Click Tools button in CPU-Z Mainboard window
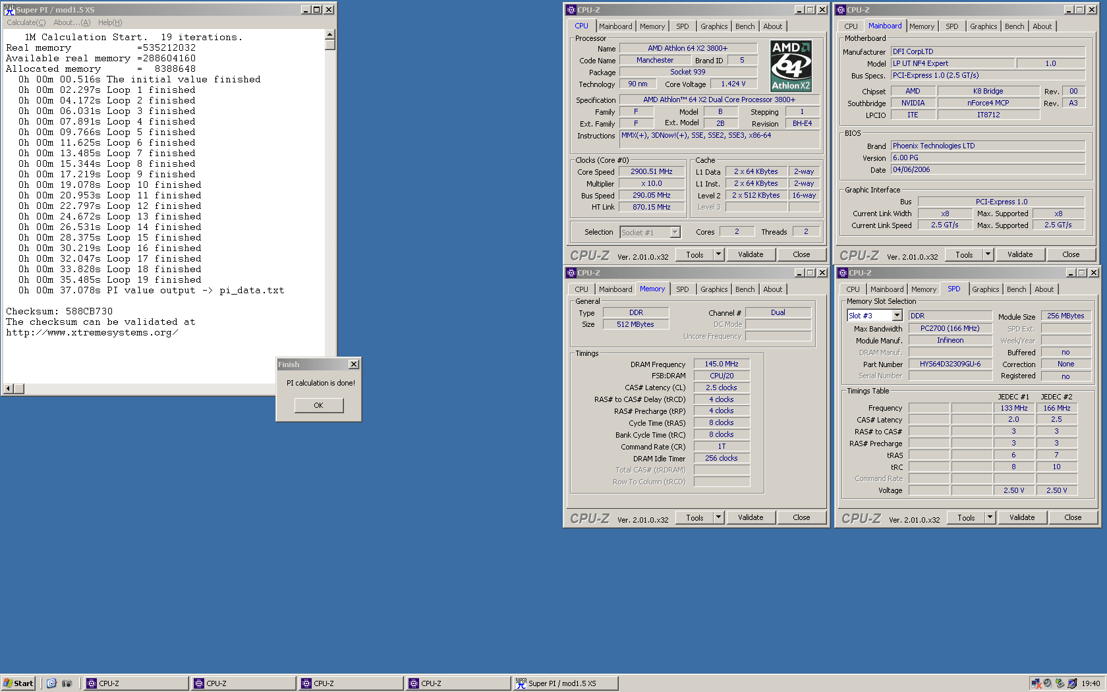Screen dimensions: 1107x692 coord(964,254)
